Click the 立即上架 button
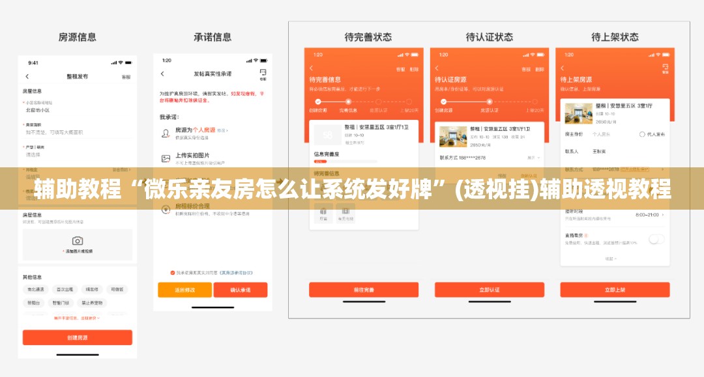This screenshot has height=377, width=704. coord(615,290)
